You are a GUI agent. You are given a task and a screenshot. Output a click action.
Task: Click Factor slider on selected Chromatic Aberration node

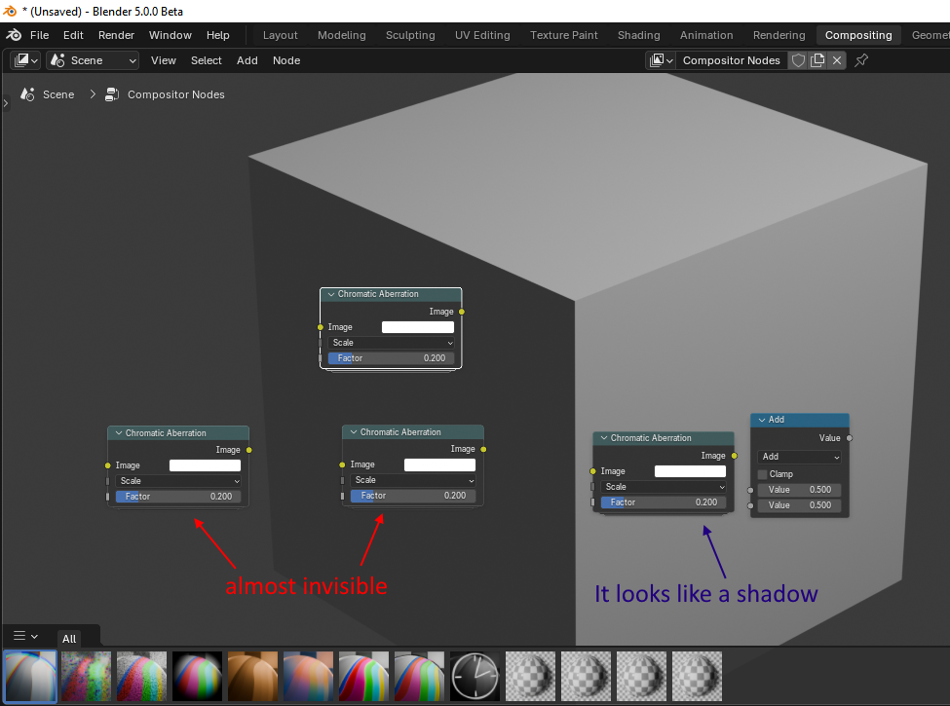point(391,358)
